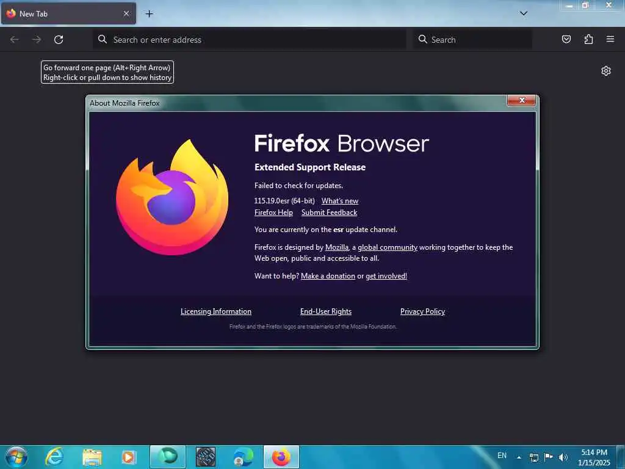
Task: Open Licensing Information link
Action: coord(215,311)
